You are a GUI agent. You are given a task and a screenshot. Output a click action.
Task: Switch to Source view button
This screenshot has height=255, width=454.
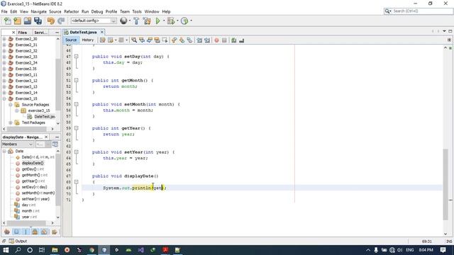coord(71,40)
